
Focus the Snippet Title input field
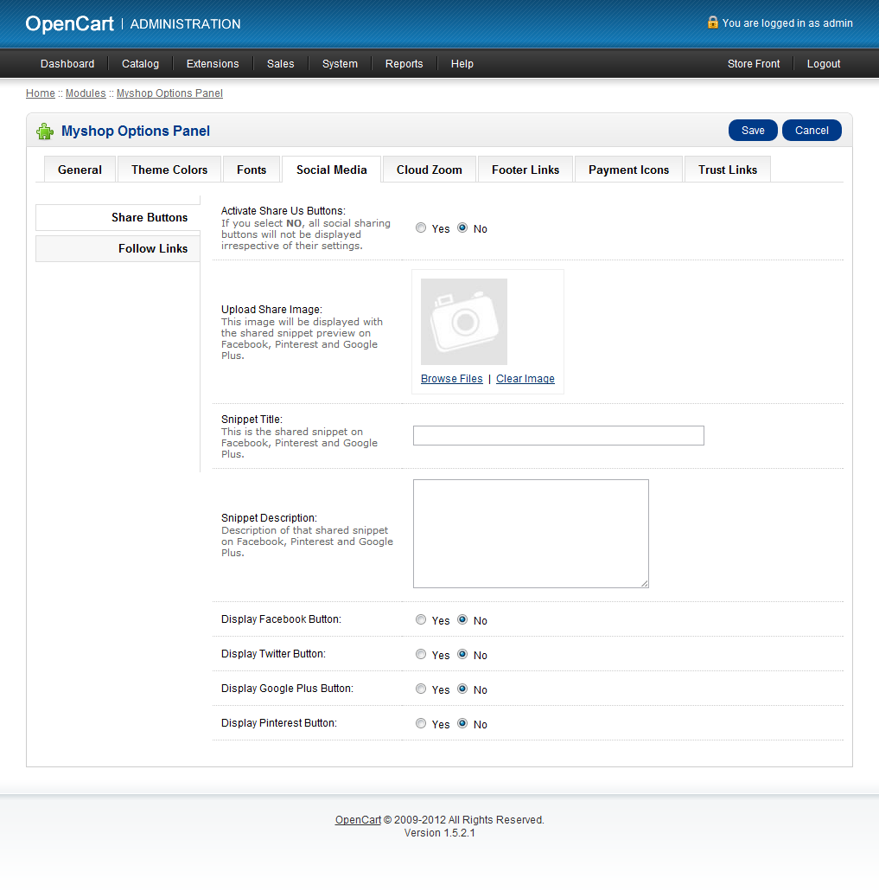[x=558, y=436]
